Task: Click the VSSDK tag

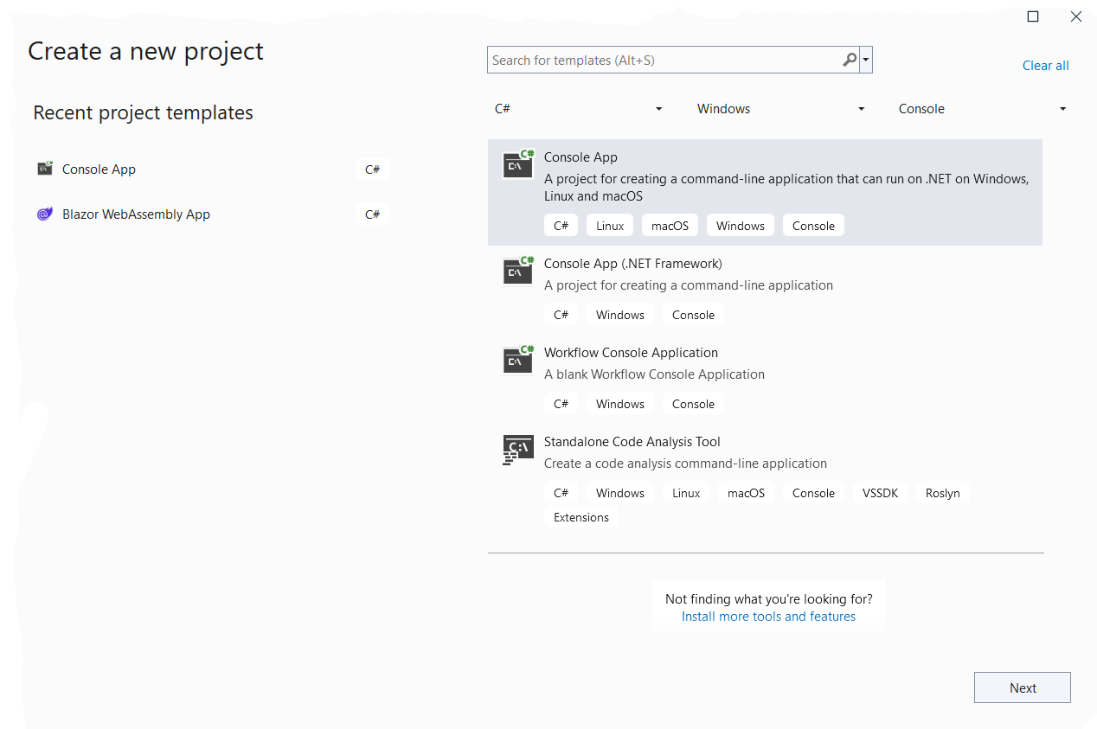Action: click(x=881, y=493)
